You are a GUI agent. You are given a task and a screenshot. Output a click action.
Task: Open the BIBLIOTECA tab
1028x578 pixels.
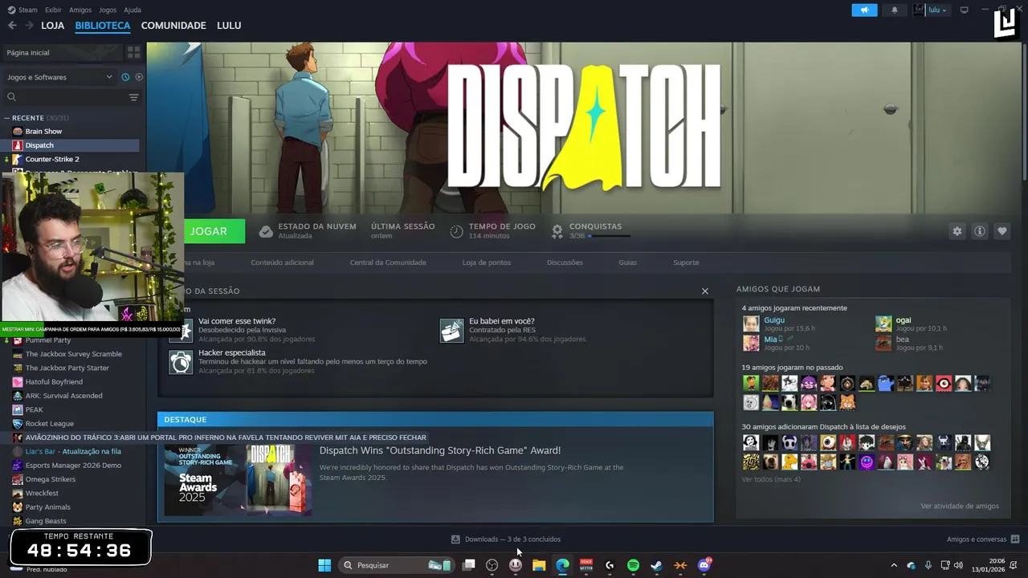(103, 26)
